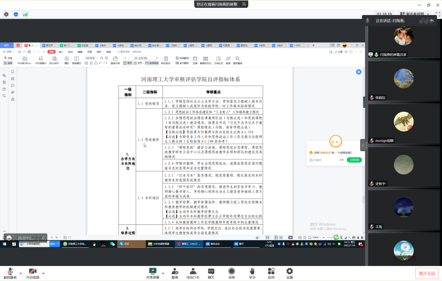Image resolution: width=442 pixels, height=281 pixels.
Task: Unmute microphone in meeting toolbar
Action: pos(10,272)
